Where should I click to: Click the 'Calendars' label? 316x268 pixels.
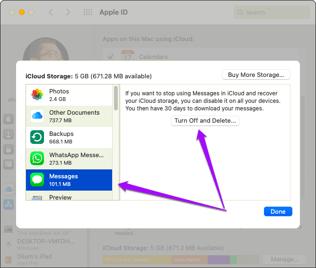coord(153,57)
